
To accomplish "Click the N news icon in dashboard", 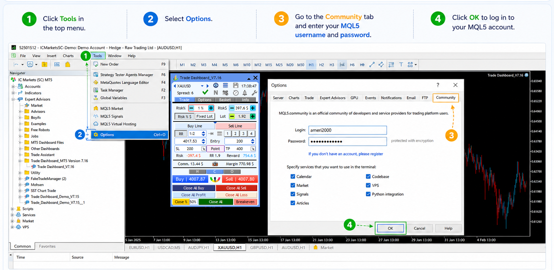I will point(216,93).
